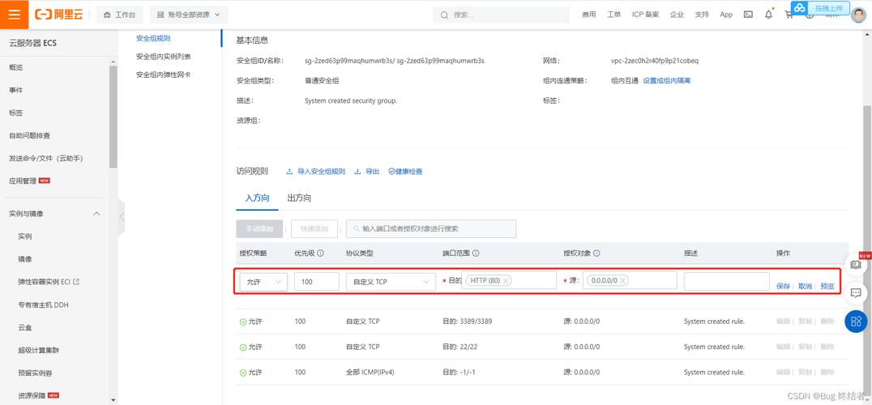Click the info icon next to 优先级
The height and width of the screenshot is (405, 872).
coord(321,253)
